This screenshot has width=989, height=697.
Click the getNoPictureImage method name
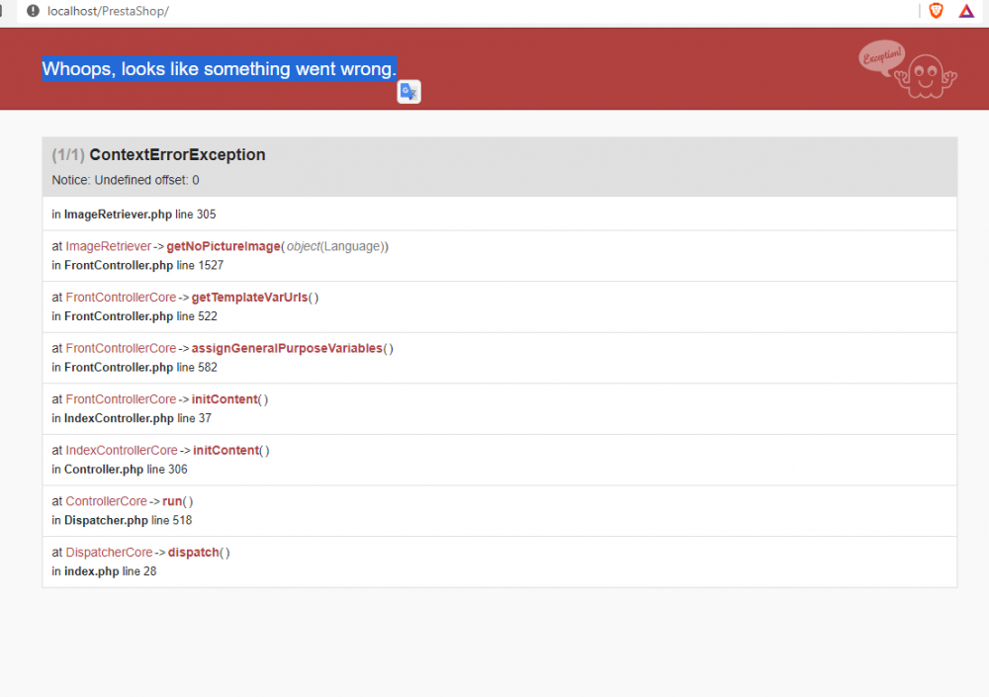[x=224, y=246]
